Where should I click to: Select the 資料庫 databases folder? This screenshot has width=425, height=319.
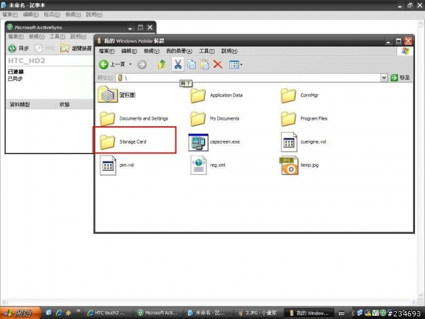tap(117, 94)
